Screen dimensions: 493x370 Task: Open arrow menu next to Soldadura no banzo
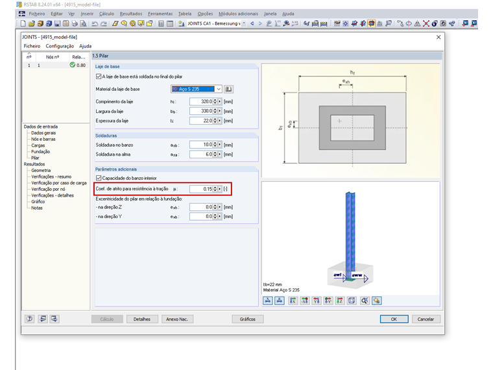click(220, 145)
